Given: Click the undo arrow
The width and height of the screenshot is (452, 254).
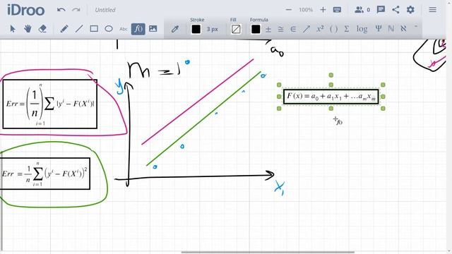Looking at the screenshot, I should click(61, 10).
